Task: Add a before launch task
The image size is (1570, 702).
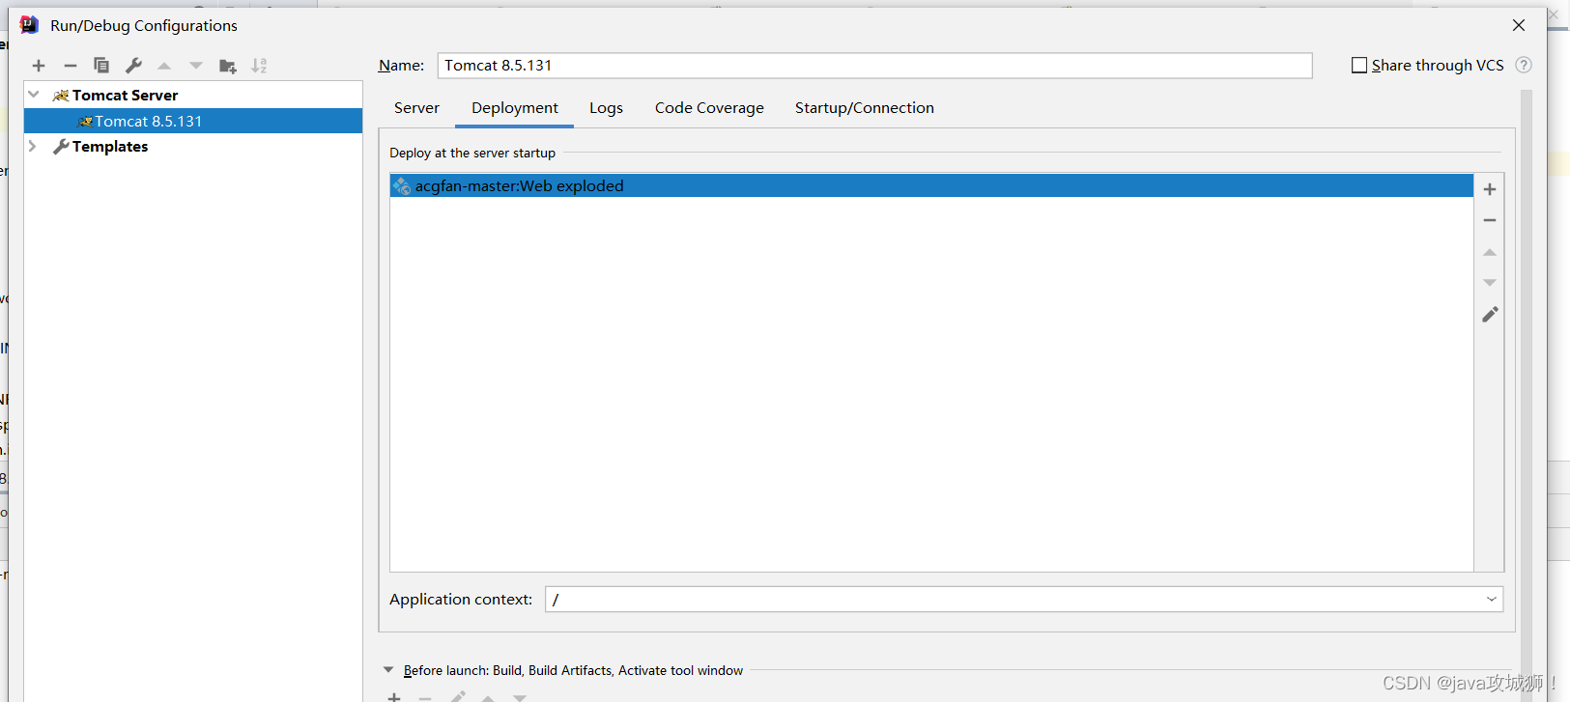Action: (394, 697)
